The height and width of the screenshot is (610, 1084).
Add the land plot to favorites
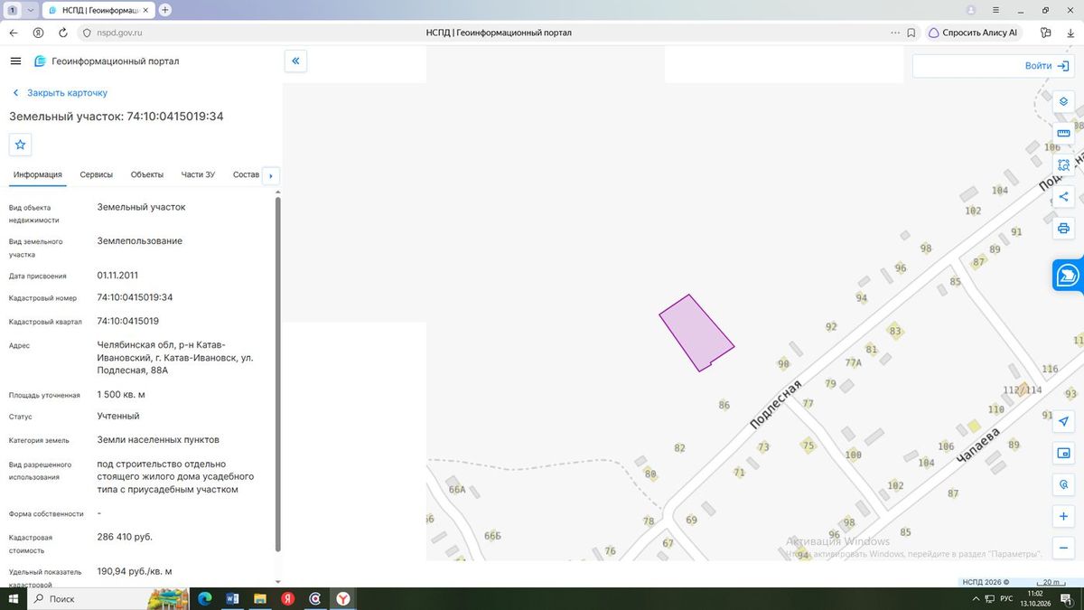click(21, 145)
